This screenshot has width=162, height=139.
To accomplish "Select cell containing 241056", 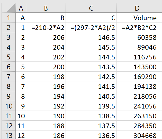I will click(x=138, y=106).
